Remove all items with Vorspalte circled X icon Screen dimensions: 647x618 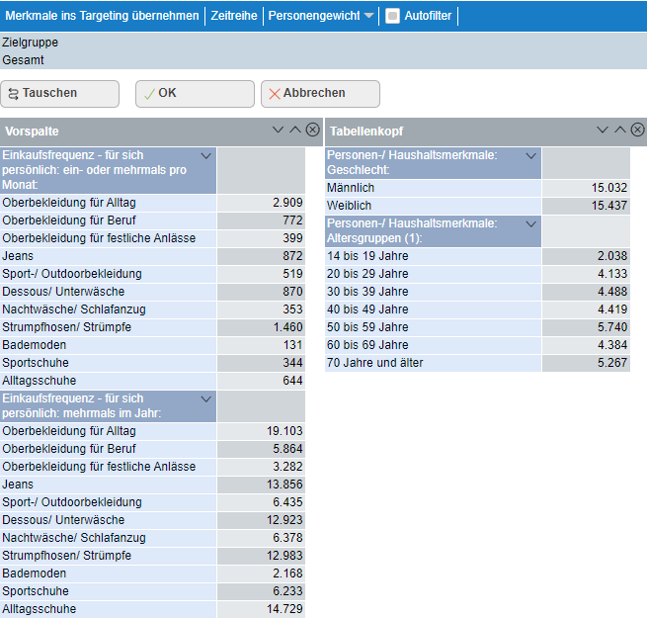(312, 131)
